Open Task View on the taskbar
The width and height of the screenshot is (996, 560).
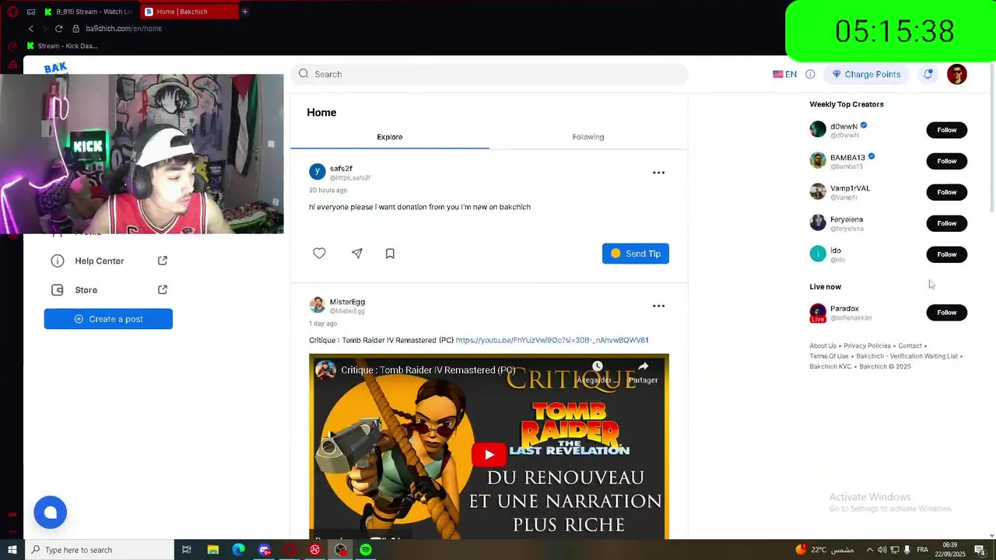(187, 550)
